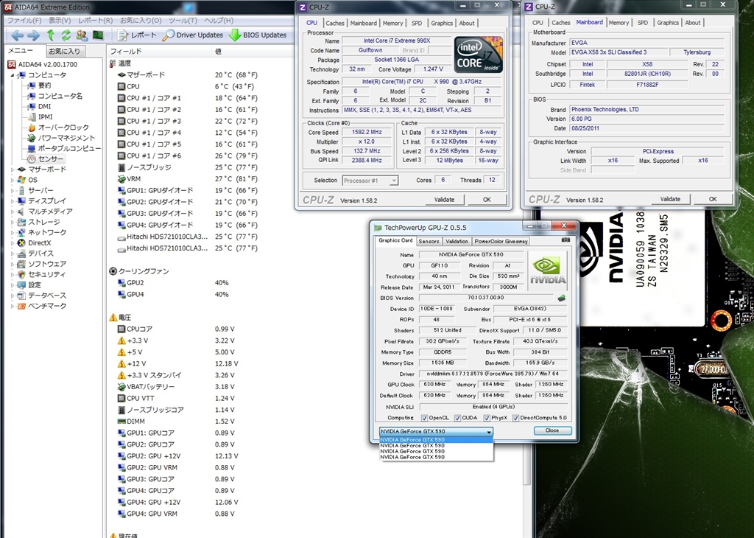Click the Close button in GPU-Z
Image resolution: width=754 pixels, height=538 pixels.
coord(552,430)
